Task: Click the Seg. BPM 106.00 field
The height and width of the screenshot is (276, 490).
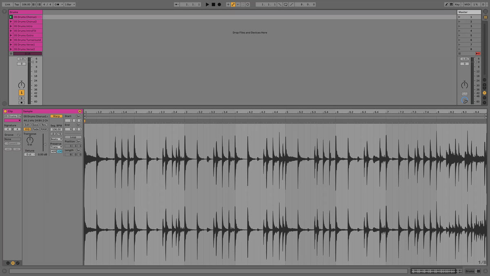Action: (56, 129)
